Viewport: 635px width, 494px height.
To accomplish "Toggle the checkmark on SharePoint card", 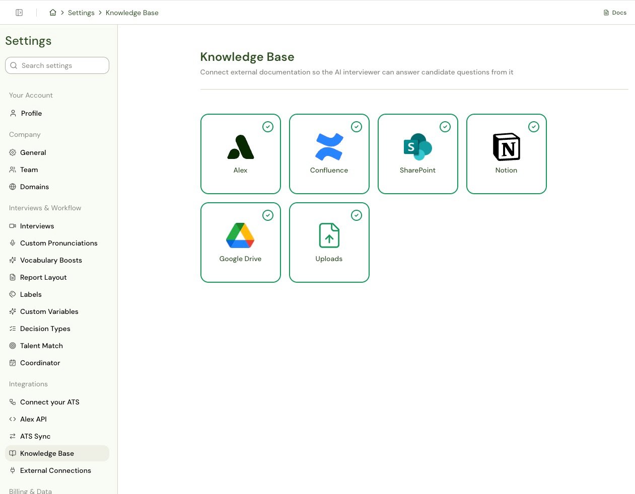I will [x=445, y=127].
